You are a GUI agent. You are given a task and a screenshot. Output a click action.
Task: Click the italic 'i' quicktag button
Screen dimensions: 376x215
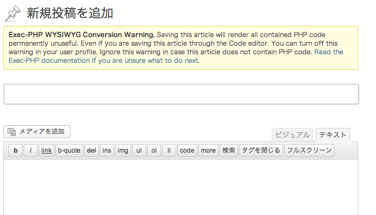click(x=31, y=150)
